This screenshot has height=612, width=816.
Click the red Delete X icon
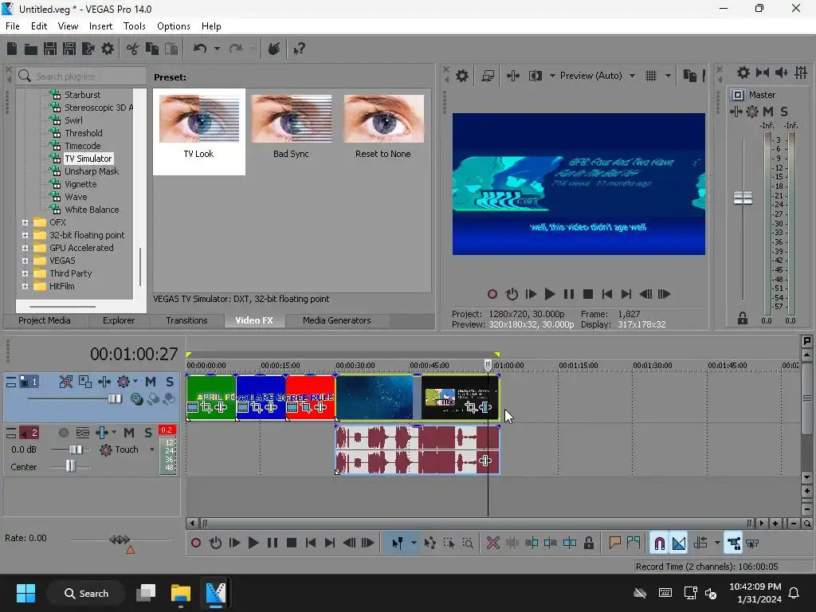pos(492,543)
